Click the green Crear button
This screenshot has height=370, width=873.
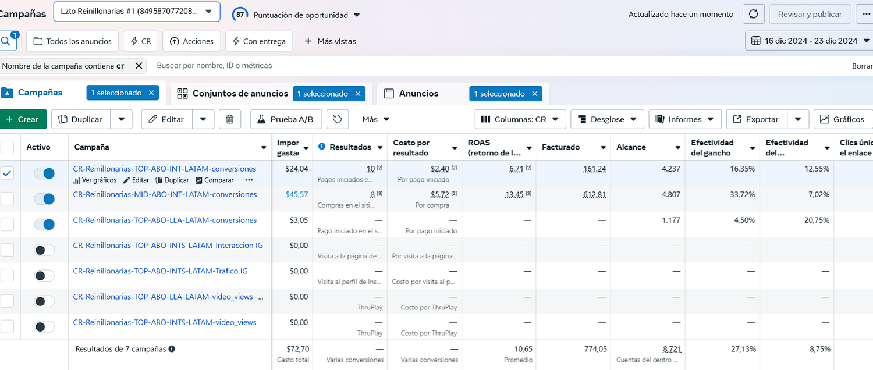22,119
